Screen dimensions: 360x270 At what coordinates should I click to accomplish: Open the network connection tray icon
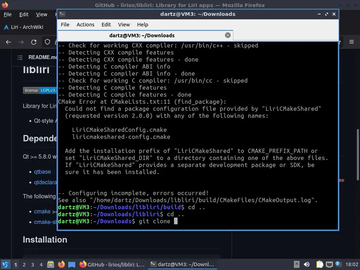329,264
